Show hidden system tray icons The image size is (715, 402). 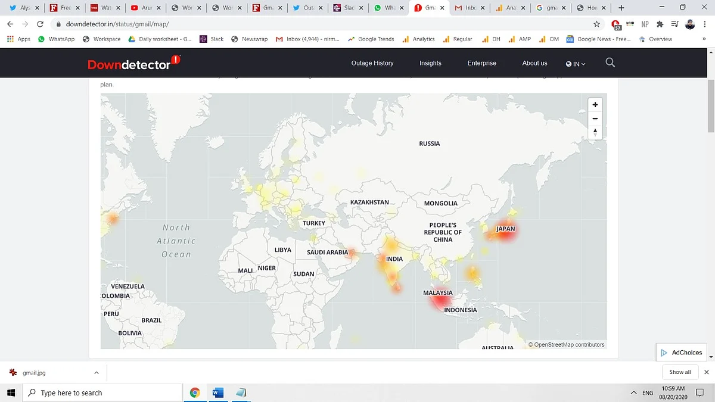pos(633,393)
